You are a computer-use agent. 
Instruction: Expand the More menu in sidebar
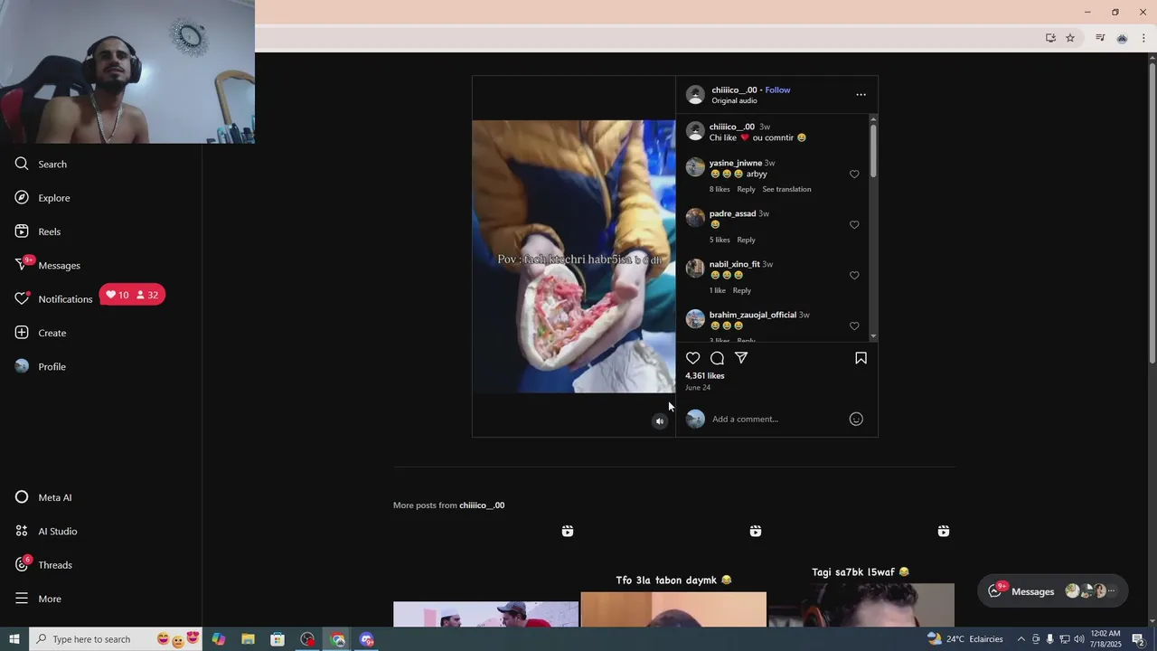pyautogui.click(x=38, y=599)
